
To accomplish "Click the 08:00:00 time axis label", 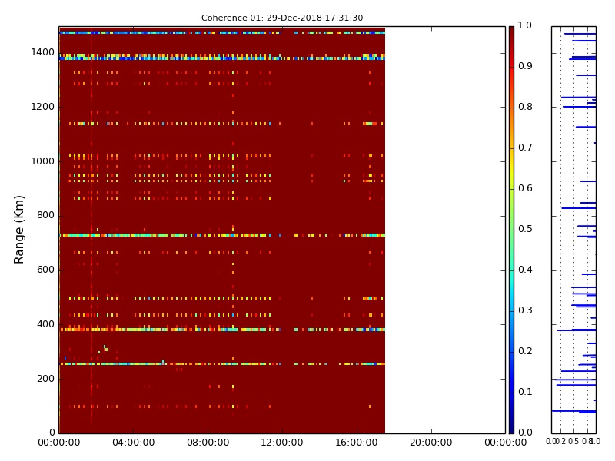I will click(208, 443).
